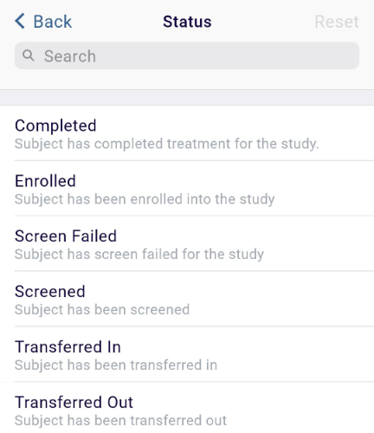Click 'Subject has been enrolled into the study' text
This screenshot has height=433, width=374.
coord(145,199)
